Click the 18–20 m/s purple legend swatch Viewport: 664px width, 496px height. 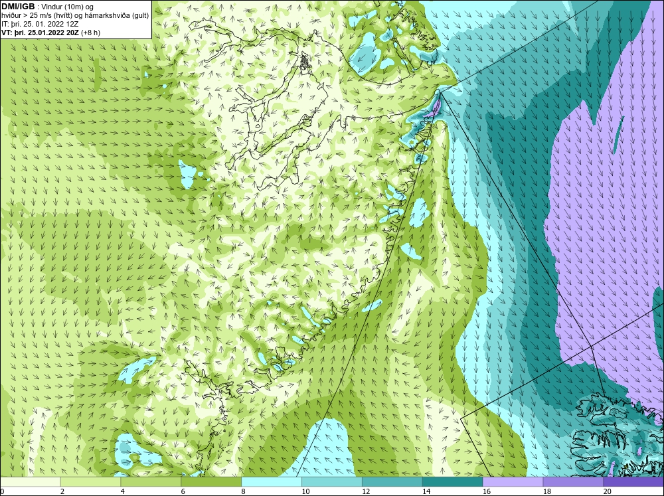point(573,482)
